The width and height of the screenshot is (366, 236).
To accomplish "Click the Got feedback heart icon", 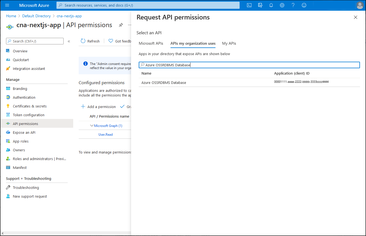I will pos(111,41).
